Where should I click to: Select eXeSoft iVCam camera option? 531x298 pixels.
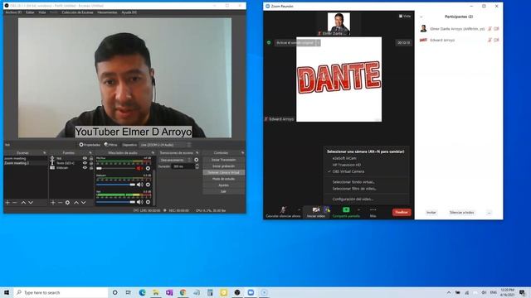[x=344, y=158]
